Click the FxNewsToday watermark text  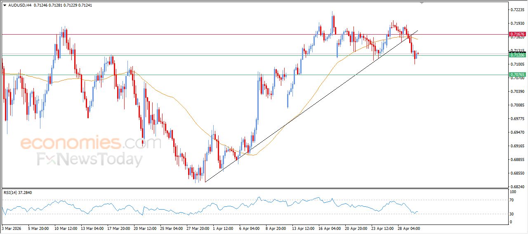[90, 159]
